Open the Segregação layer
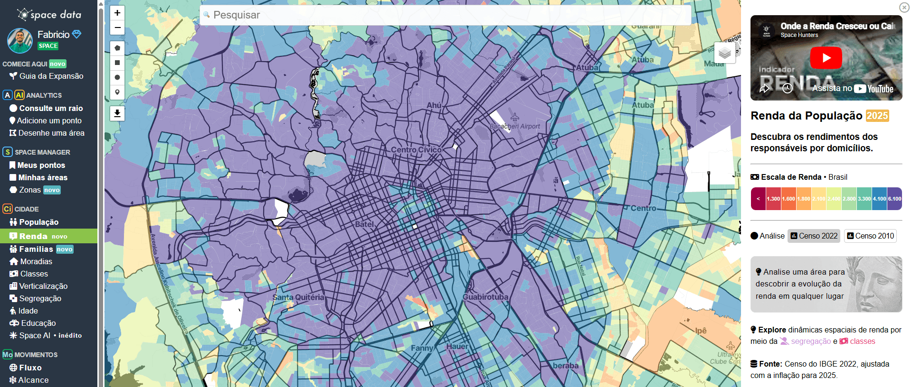This screenshot has width=912, height=387. tap(35, 298)
